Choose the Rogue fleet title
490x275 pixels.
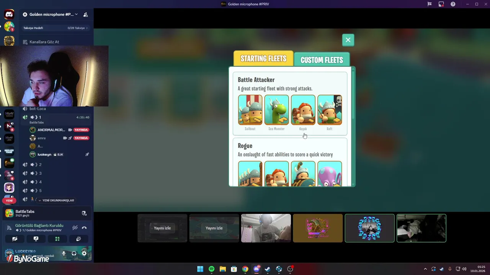click(x=245, y=146)
